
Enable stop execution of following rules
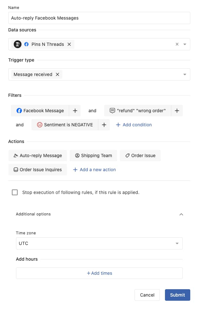[x=14, y=192]
